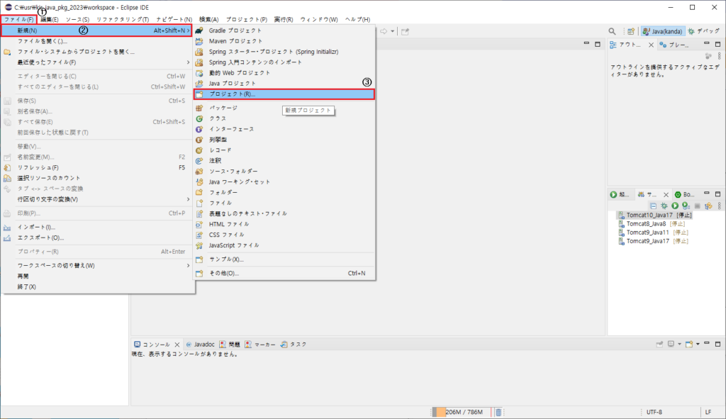Click the CSS ファイル icon
This screenshot has height=419, width=726.
[199, 235]
